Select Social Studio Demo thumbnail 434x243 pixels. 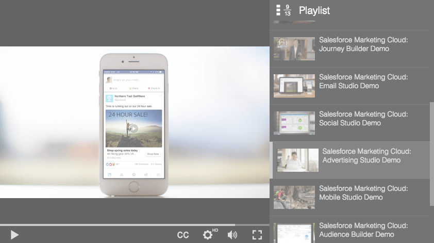tap(294, 123)
